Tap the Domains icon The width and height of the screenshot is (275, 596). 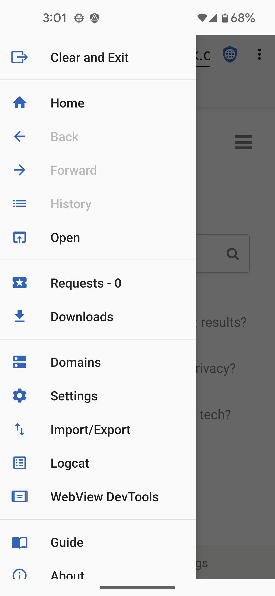(x=20, y=362)
